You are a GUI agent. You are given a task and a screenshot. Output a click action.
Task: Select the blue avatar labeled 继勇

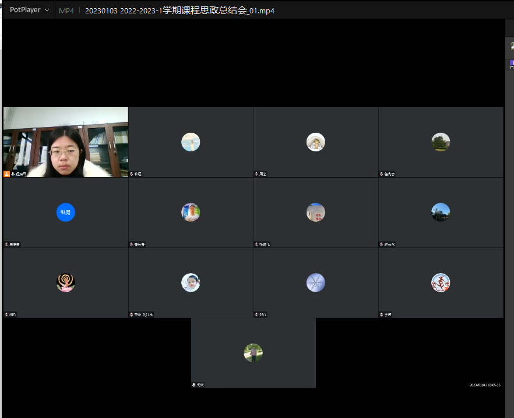pos(65,212)
